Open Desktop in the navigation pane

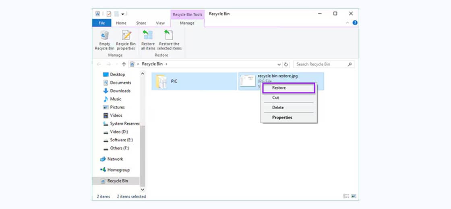pyautogui.click(x=117, y=74)
